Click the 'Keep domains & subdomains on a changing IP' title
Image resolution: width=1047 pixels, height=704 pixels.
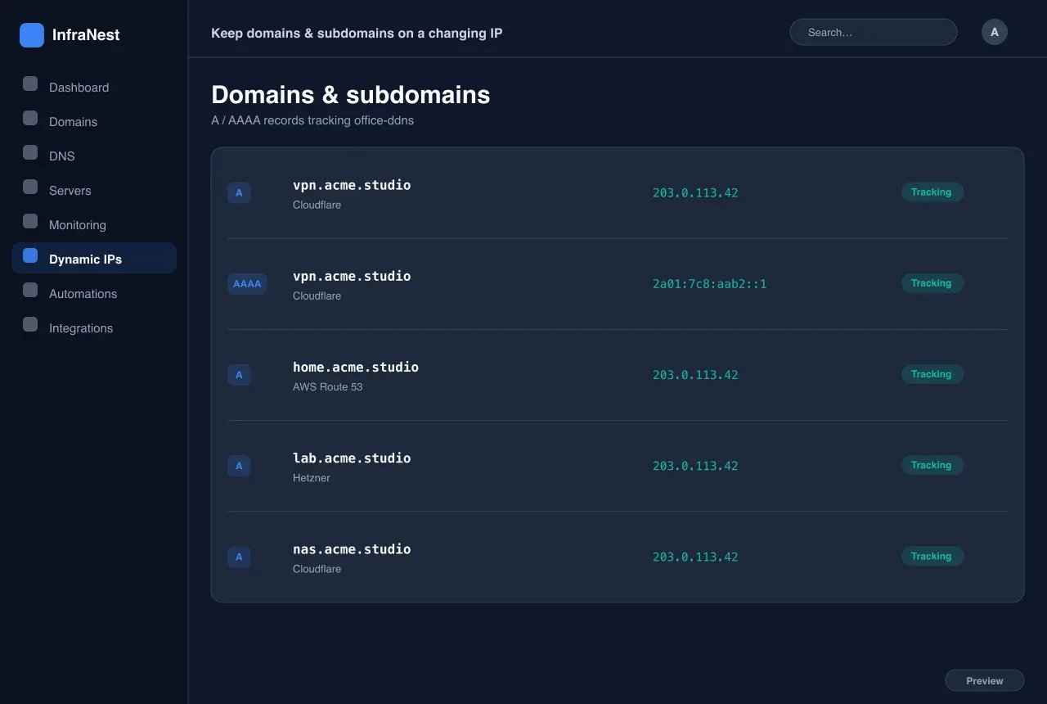[x=357, y=33]
